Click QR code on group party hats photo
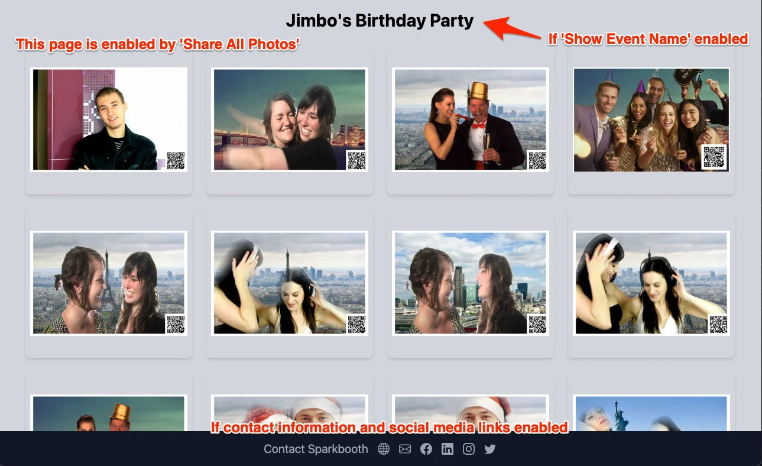This screenshot has height=466, width=762. [x=714, y=157]
